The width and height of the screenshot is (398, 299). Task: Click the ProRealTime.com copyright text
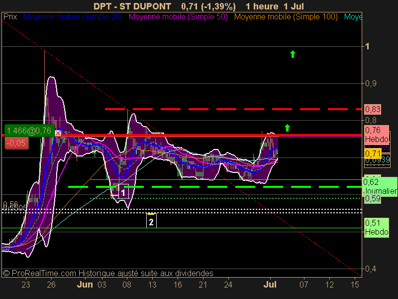pos(108,273)
